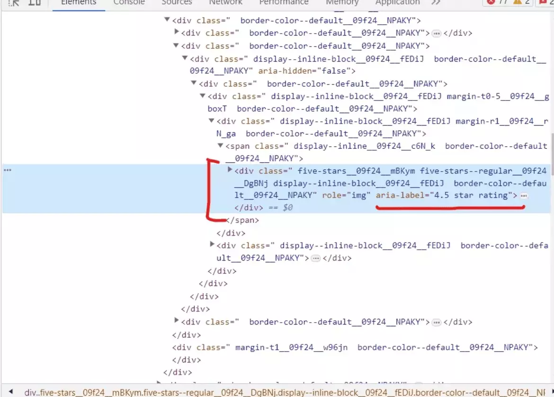This screenshot has width=554, height=397.
Task: Collapse the span display--inline node
Action: pos(221,146)
